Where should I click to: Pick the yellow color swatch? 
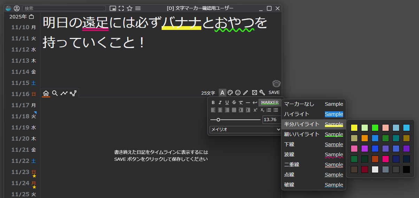click(x=354, y=128)
